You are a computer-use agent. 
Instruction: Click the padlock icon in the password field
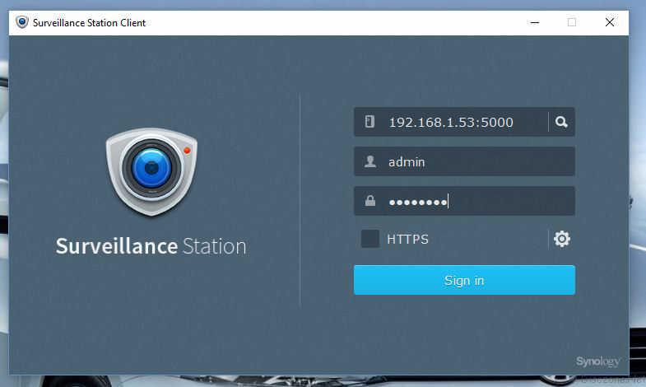[x=369, y=201]
